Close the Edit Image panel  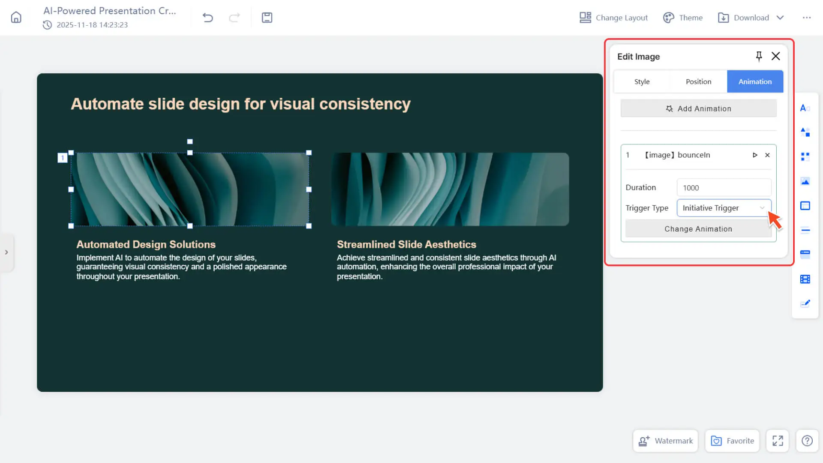tap(775, 56)
